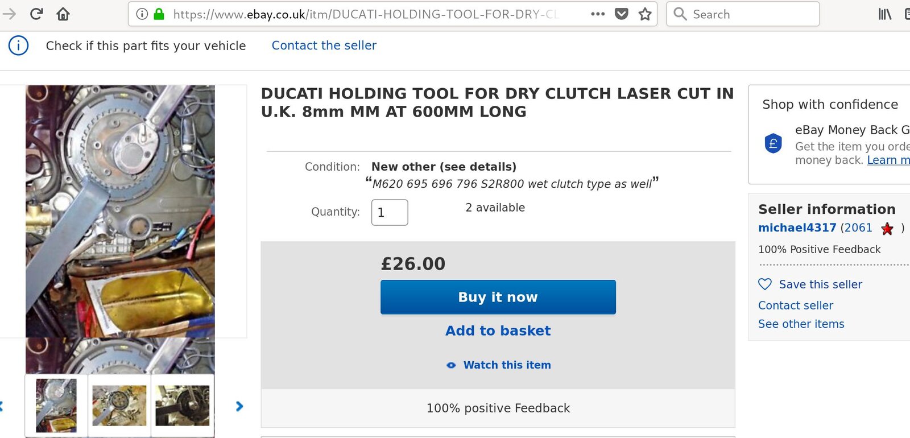This screenshot has height=438, width=910.
Task: Open seller profile michael4317
Action: 797,228
